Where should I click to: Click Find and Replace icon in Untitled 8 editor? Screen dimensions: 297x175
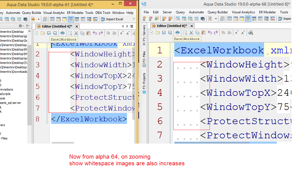pos(229,33)
